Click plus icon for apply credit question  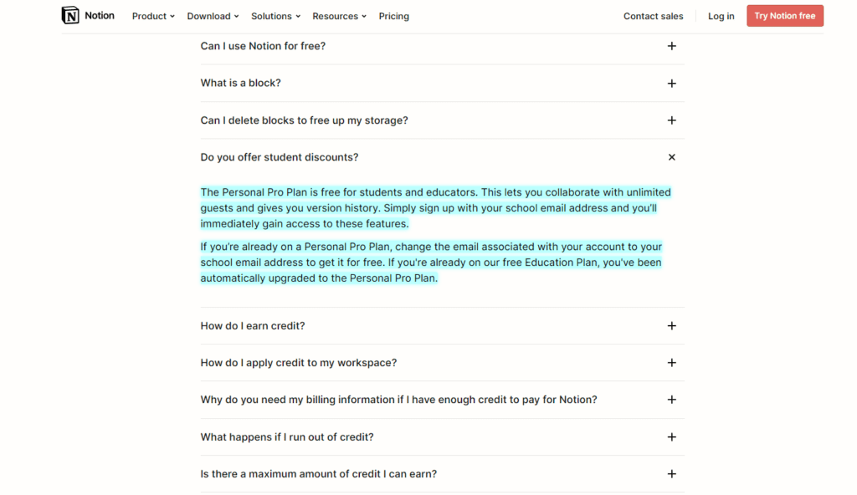(x=671, y=363)
